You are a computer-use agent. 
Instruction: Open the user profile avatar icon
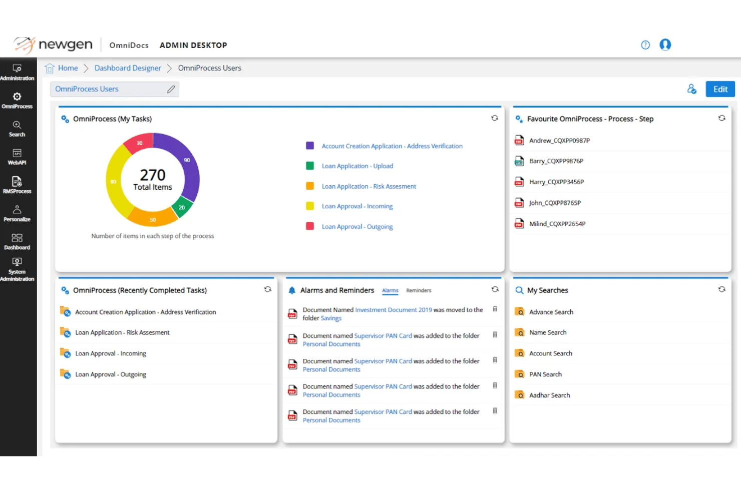pyautogui.click(x=665, y=45)
